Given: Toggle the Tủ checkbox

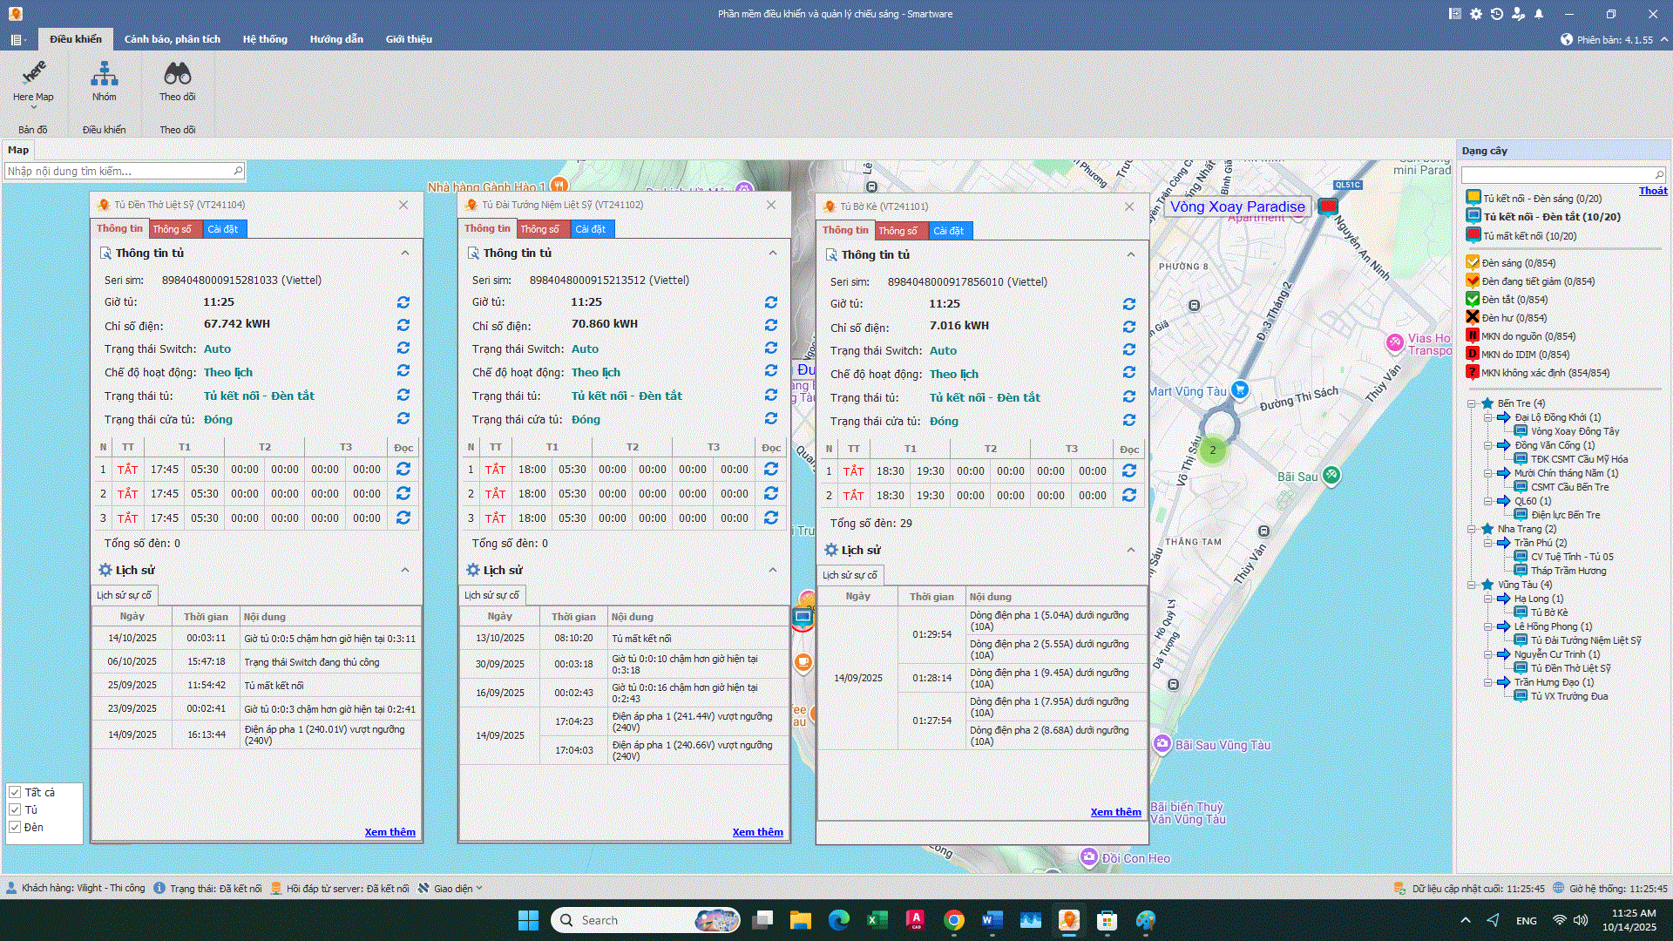Looking at the screenshot, I should tap(15, 809).
